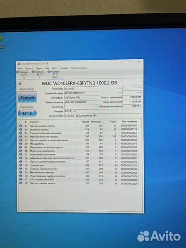Click status icon for attribute 09 row

[x=21, y=144]
